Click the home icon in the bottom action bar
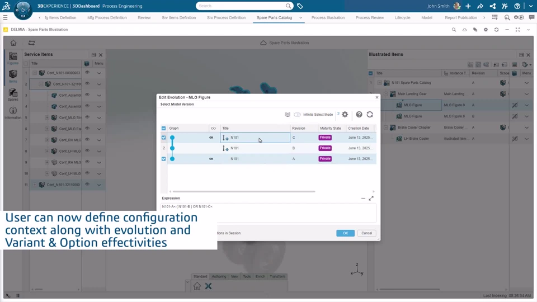This screenshot has height=302, width=537. point(197,286)
